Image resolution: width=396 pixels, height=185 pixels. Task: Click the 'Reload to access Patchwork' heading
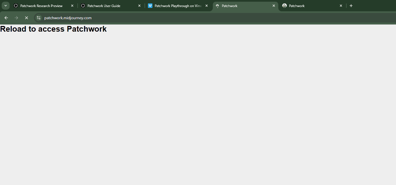click(x=53, y=29)
